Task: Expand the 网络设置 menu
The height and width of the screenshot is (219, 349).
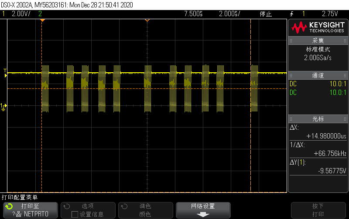Action: click(x=203, y=210)
